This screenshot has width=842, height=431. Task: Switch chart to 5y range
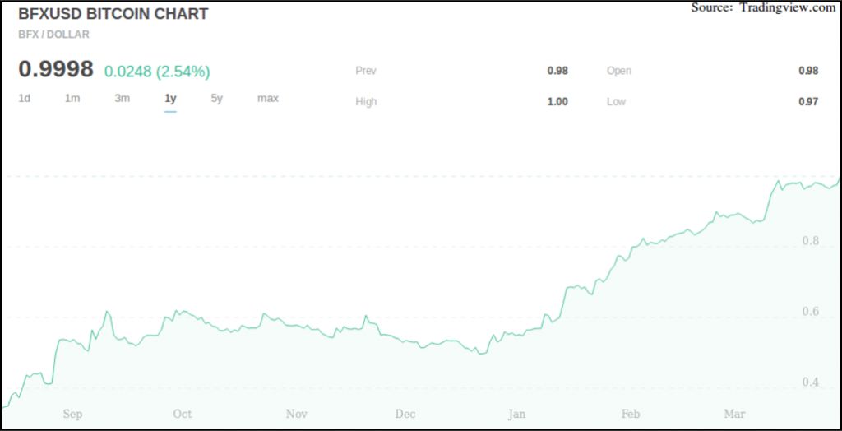click(216, 99)
